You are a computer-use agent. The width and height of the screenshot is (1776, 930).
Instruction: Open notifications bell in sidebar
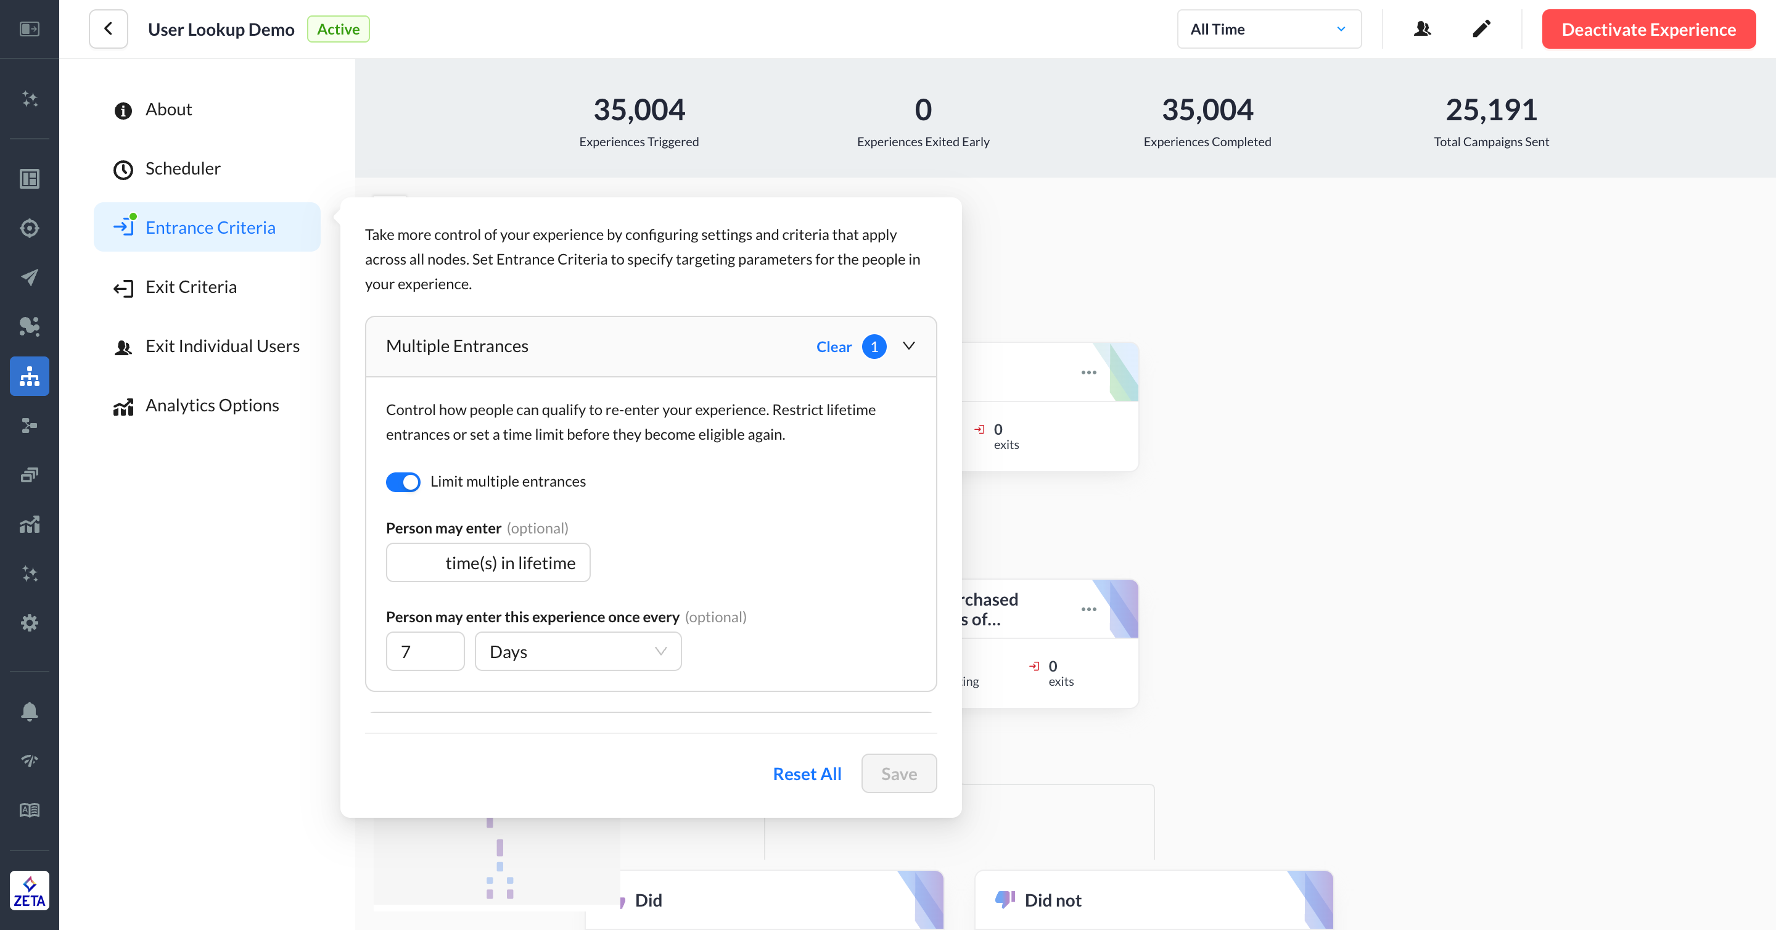pos(29,711)
